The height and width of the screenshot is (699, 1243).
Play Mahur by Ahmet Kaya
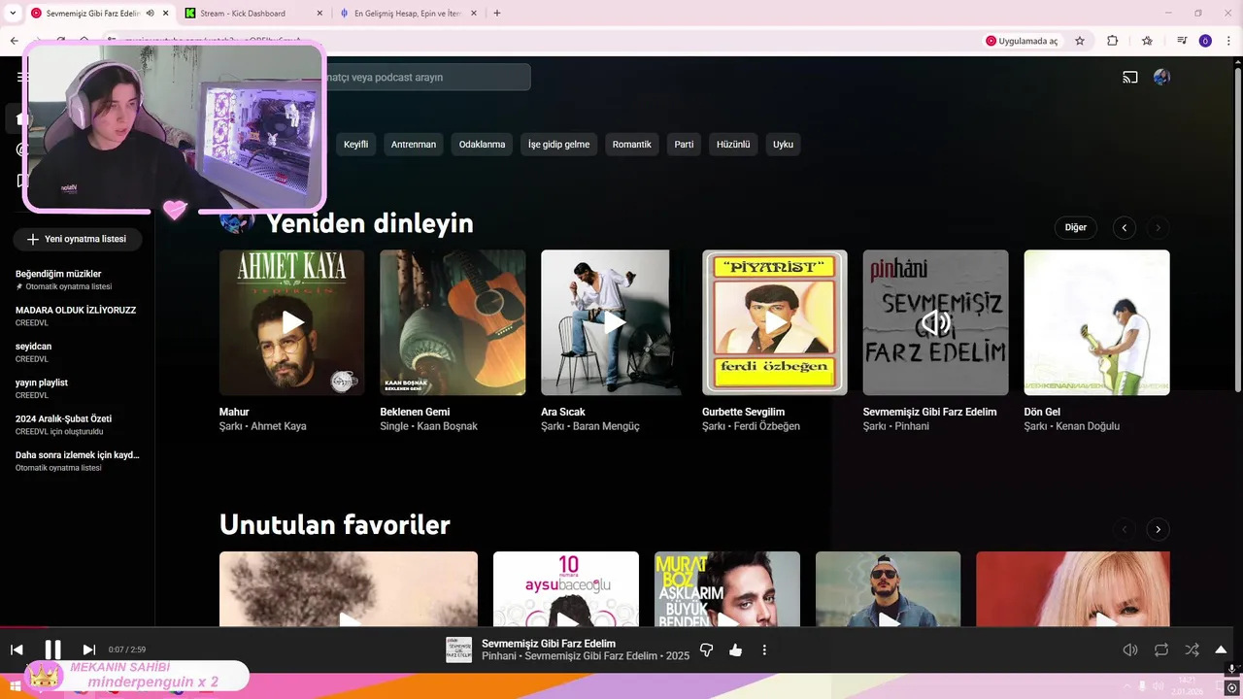pos(292,322)
